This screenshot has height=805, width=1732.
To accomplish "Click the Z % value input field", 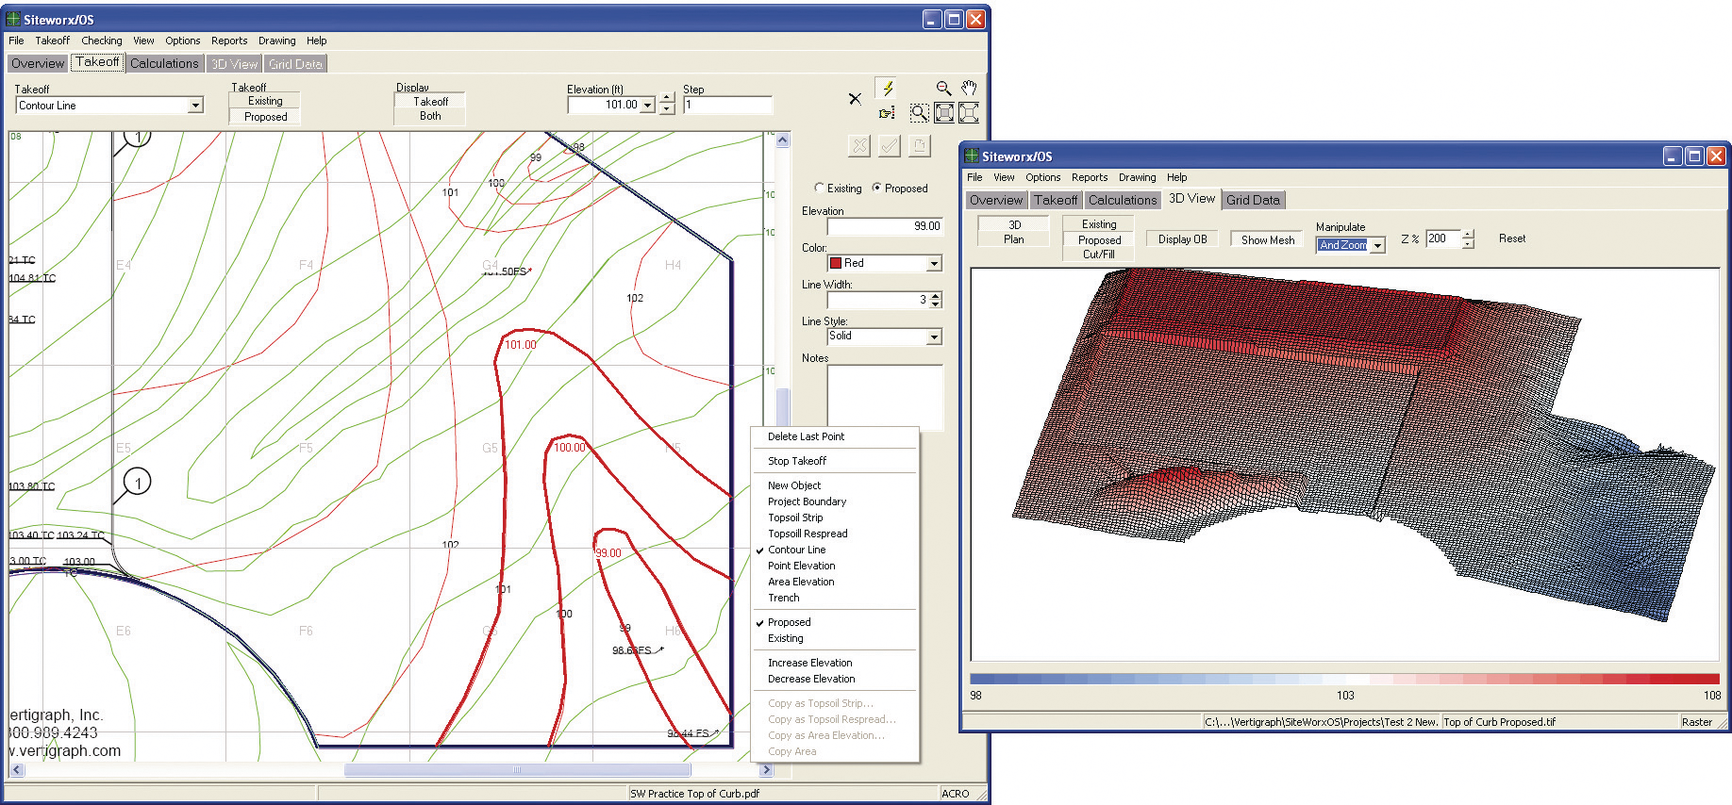I will coord(1442,238).
